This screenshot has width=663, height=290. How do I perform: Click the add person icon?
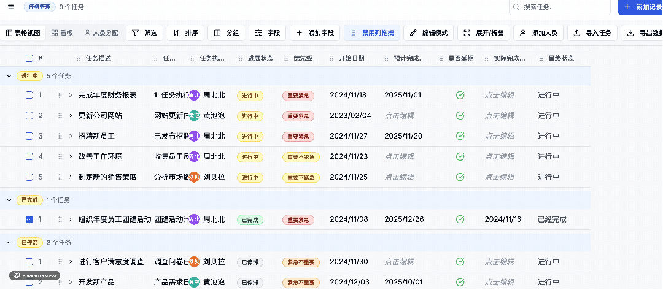pyautogui.click(x=523, y=33)
